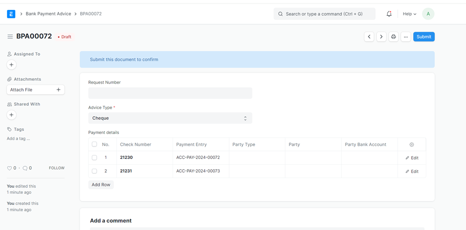Navigate to Bank Payment Advice breadcrumb
466x230 pixels.
[48, 14]
